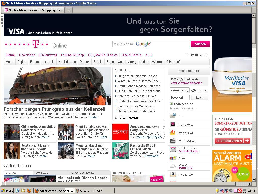Open the Telefonbücher book icon

(x=173, y=150)
